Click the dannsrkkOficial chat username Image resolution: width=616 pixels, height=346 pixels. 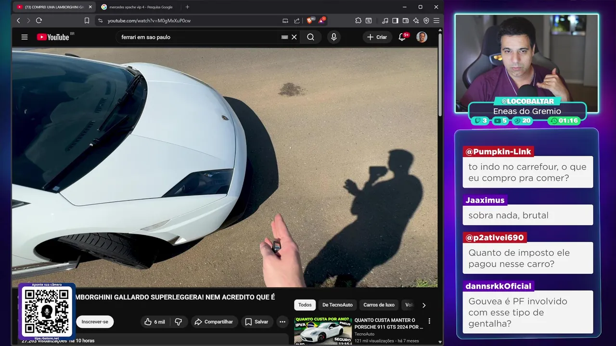499,286
